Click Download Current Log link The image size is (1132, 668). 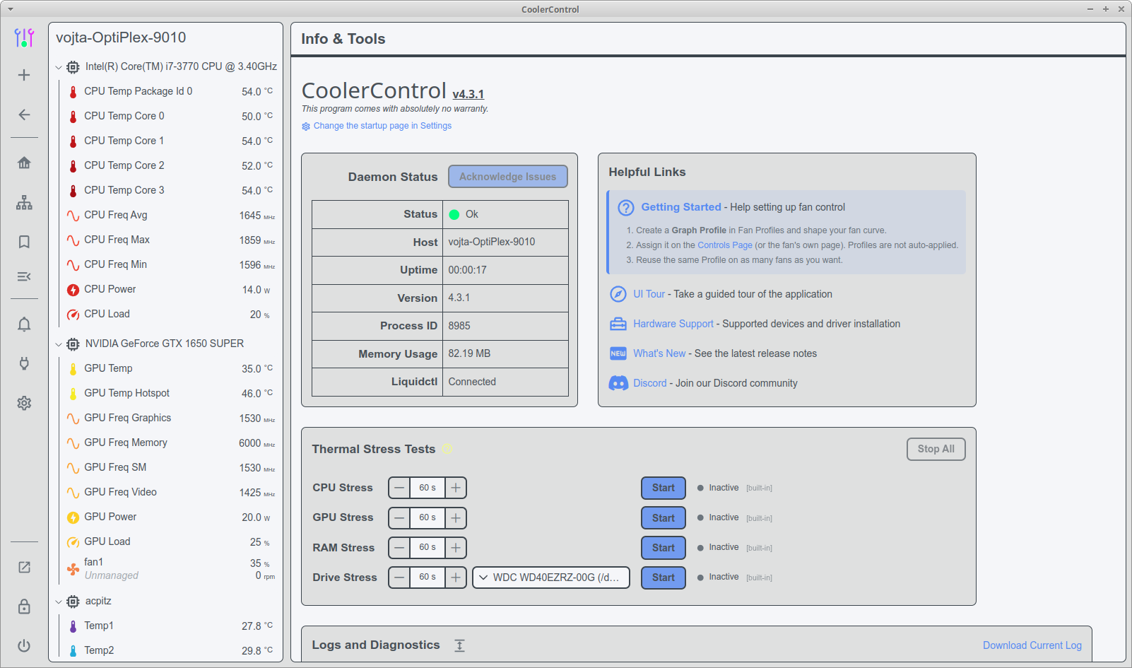[1032, 645]
